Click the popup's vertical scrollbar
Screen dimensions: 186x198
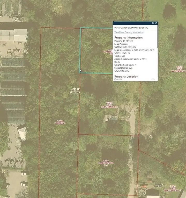pos(157,39)
